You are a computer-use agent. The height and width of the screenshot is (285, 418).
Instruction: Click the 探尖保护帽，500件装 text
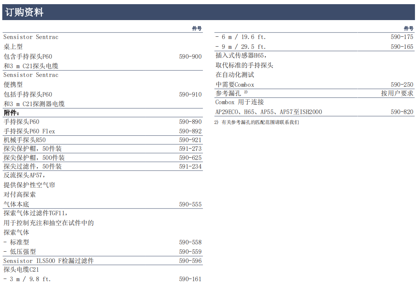34,158
